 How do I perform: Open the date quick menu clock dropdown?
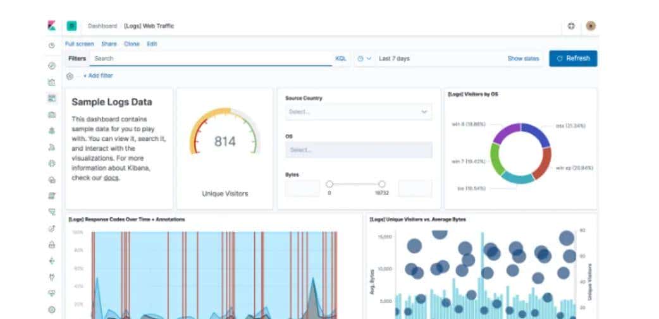(364, 59)
